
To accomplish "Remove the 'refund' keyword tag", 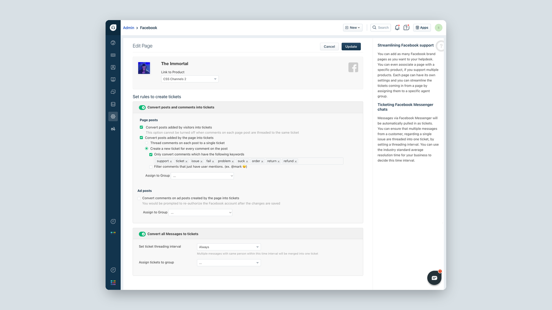I will pos(296,162).
